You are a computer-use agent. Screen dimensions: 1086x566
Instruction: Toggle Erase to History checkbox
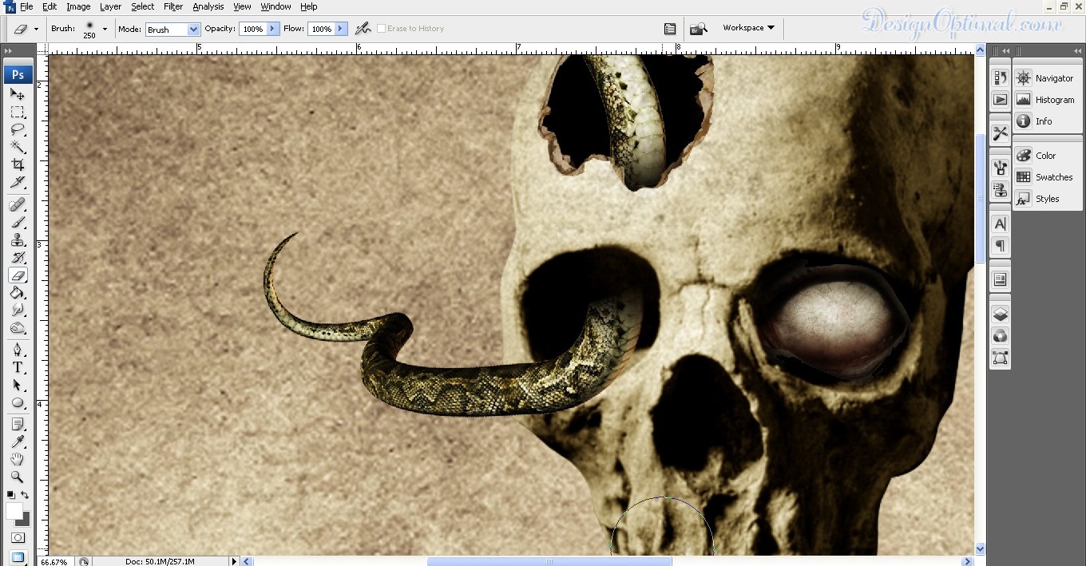381,29
